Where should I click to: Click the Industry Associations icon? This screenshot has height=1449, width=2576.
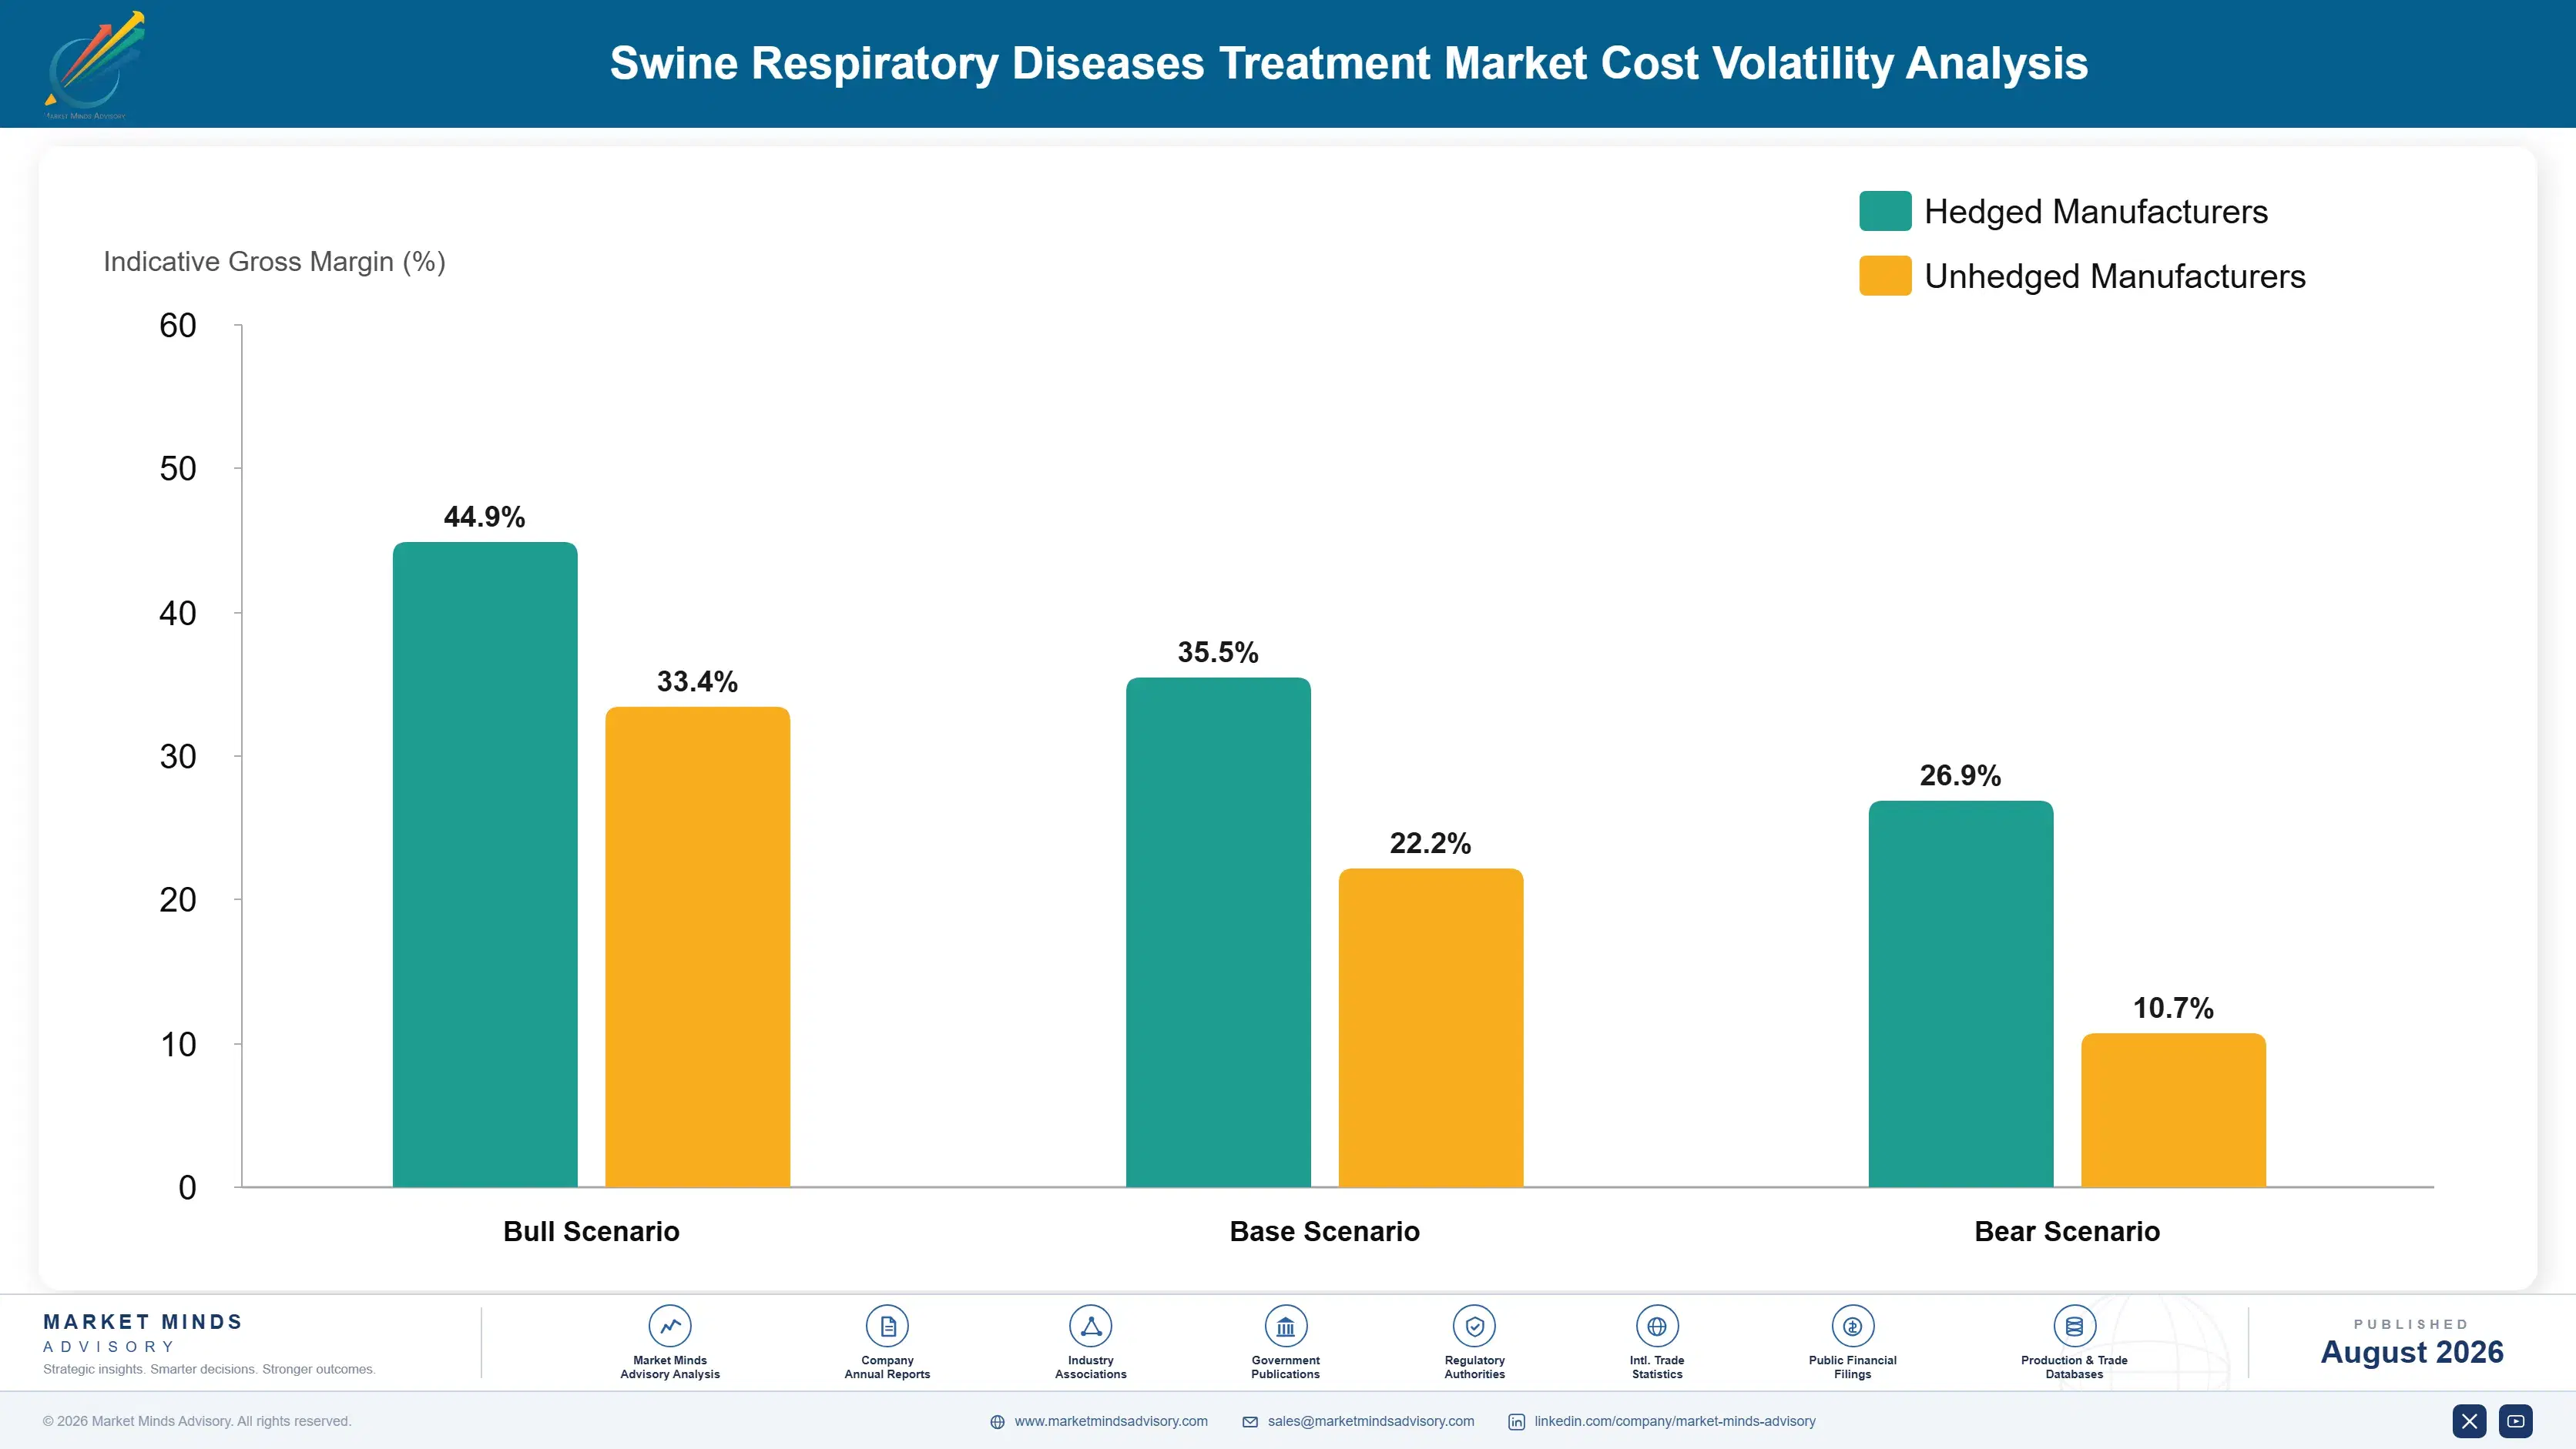(x=1090, y=1326)
